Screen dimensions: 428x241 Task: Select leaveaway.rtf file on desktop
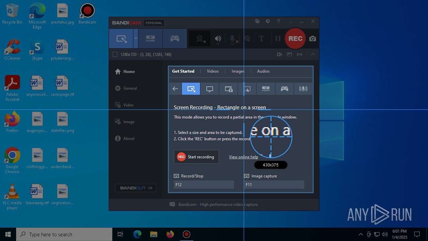[x=37, y=194]
